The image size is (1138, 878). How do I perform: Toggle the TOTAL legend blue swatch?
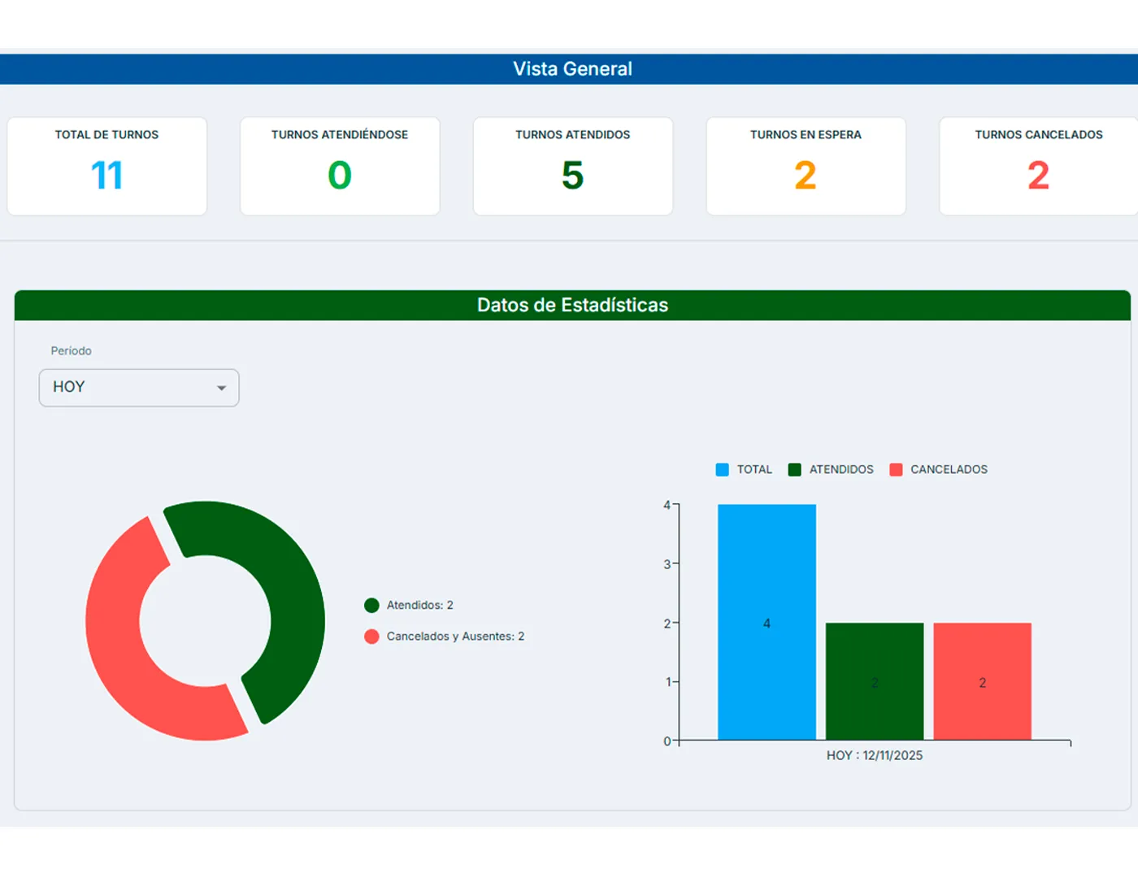point(722,470)
